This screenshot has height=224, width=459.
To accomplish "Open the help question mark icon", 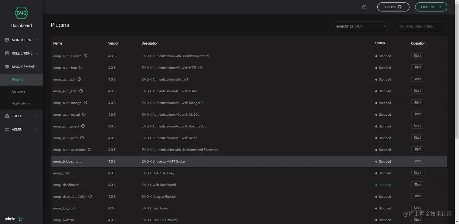I will point(364,7).
